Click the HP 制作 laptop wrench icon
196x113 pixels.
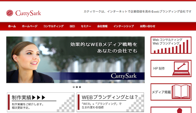(181, 69)
